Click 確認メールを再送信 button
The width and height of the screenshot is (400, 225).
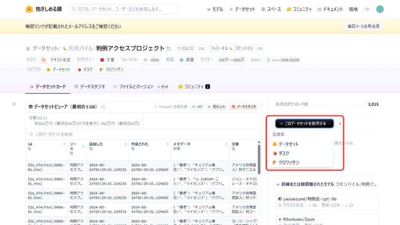tap(363, 26)
